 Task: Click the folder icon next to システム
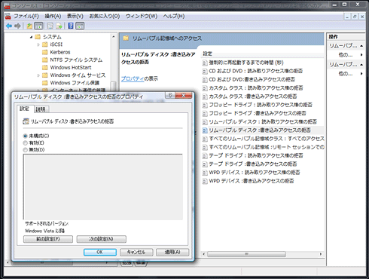click(x=38, y=37)
